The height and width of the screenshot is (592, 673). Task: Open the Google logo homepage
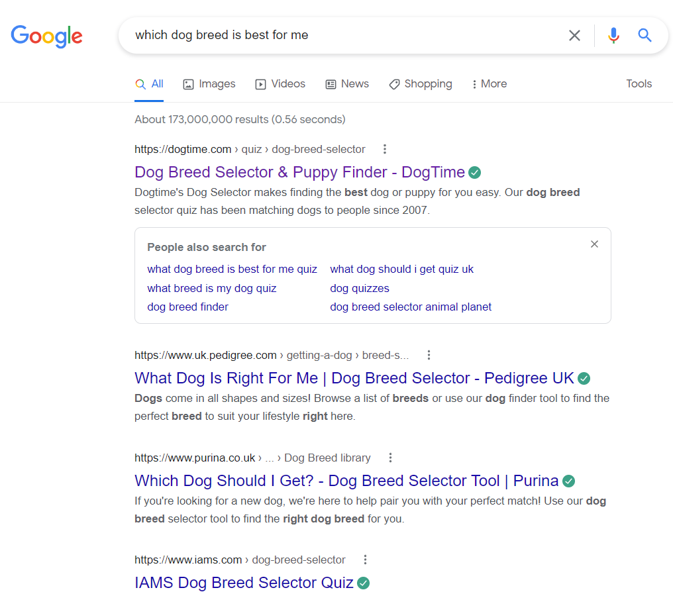(x=46, y=36)
